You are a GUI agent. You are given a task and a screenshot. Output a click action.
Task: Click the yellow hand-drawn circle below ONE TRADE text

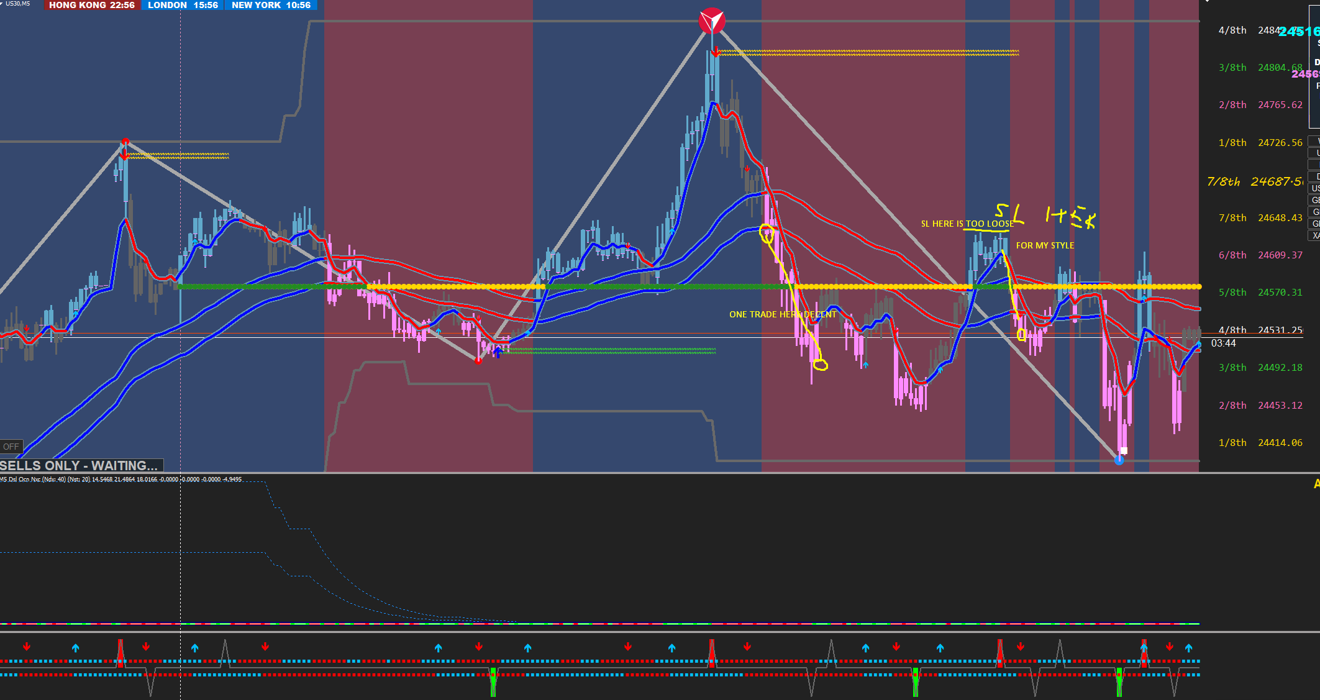(x=820, y=365)
